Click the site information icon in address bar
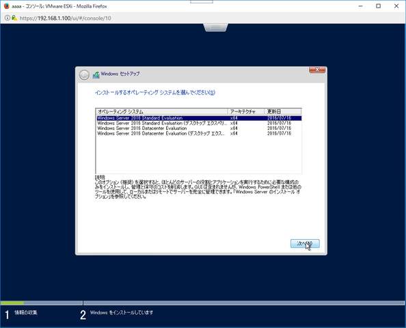The image size is (406, 328). click(8, 18)
